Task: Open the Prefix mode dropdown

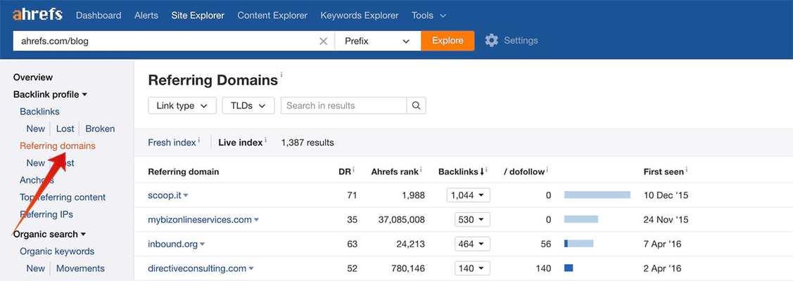Action: coord(378,41)
